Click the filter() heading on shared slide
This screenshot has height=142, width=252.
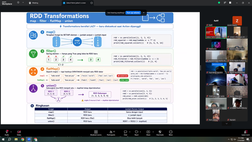(51, 51)
